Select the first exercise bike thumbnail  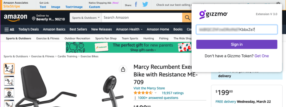click(9, 69)
